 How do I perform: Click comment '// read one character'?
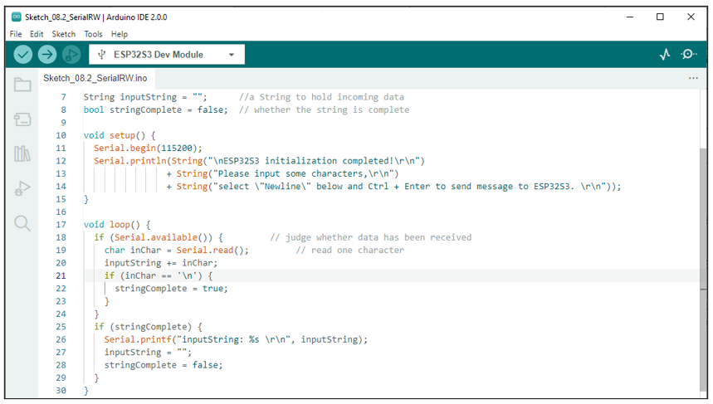click(x=349, y=250)
